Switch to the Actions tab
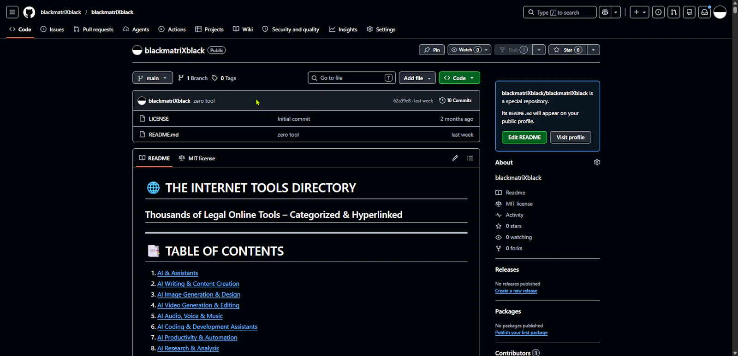Screen dimensions: 738x356 pos(172,29)
